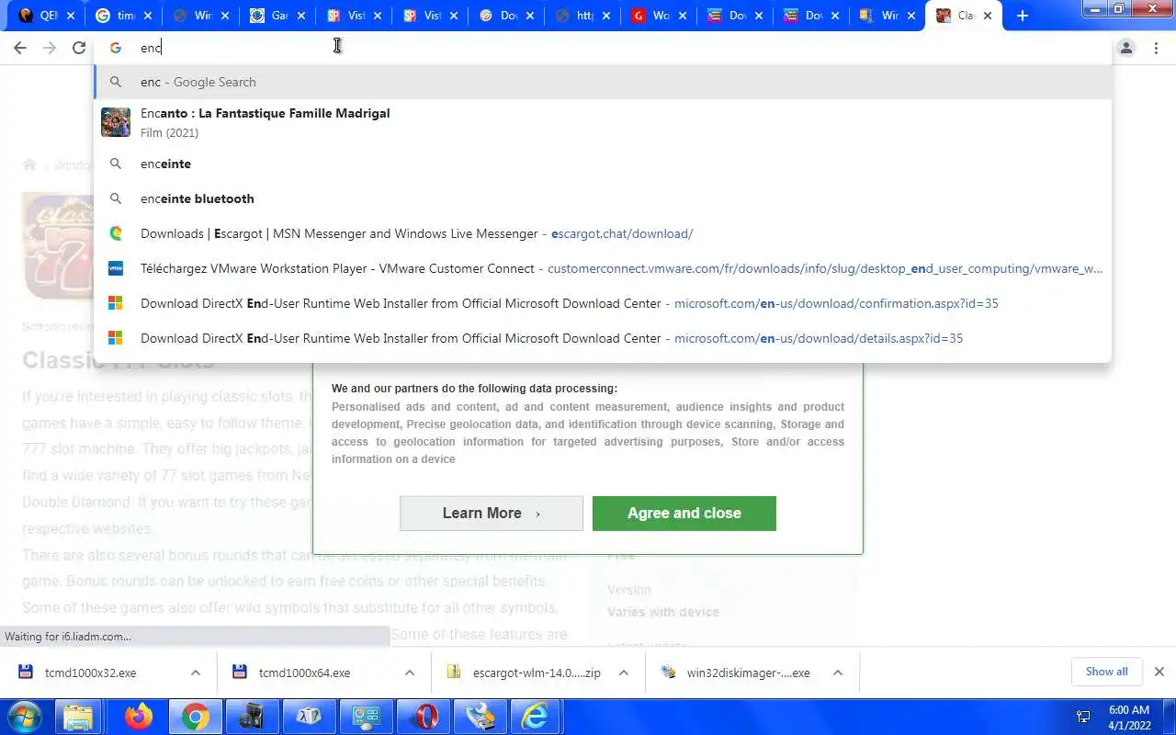Click the Microsoft logo on confirmation.aspx suggestion

[116, 303]
